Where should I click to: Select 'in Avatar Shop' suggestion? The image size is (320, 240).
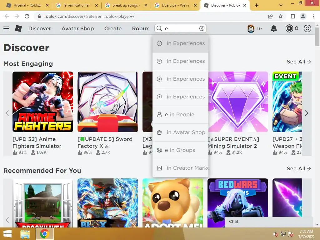[180, 132]
